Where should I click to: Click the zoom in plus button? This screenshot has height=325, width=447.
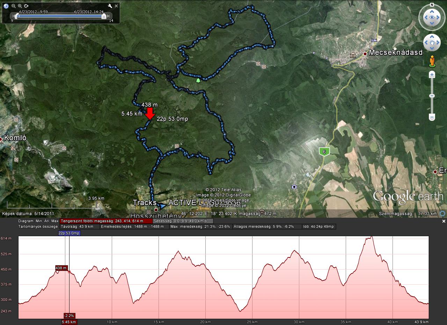(432, 75)
